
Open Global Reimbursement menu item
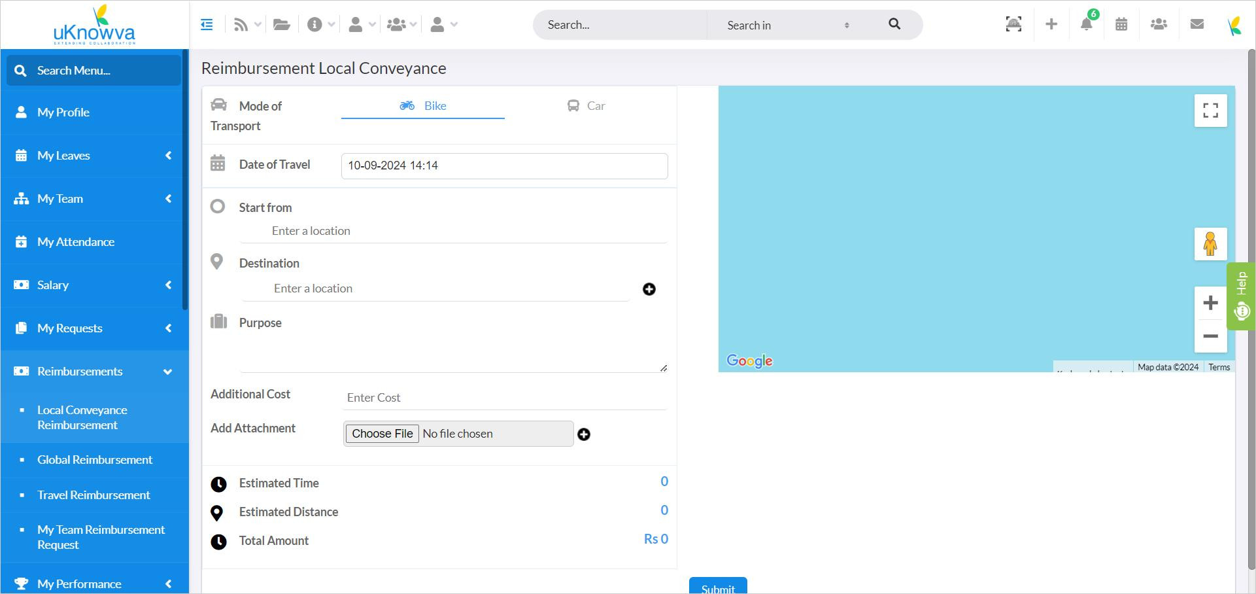click(95, 460)
